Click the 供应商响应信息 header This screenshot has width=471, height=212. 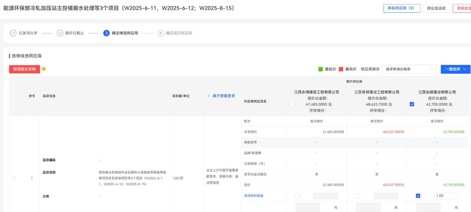[255, 102]
